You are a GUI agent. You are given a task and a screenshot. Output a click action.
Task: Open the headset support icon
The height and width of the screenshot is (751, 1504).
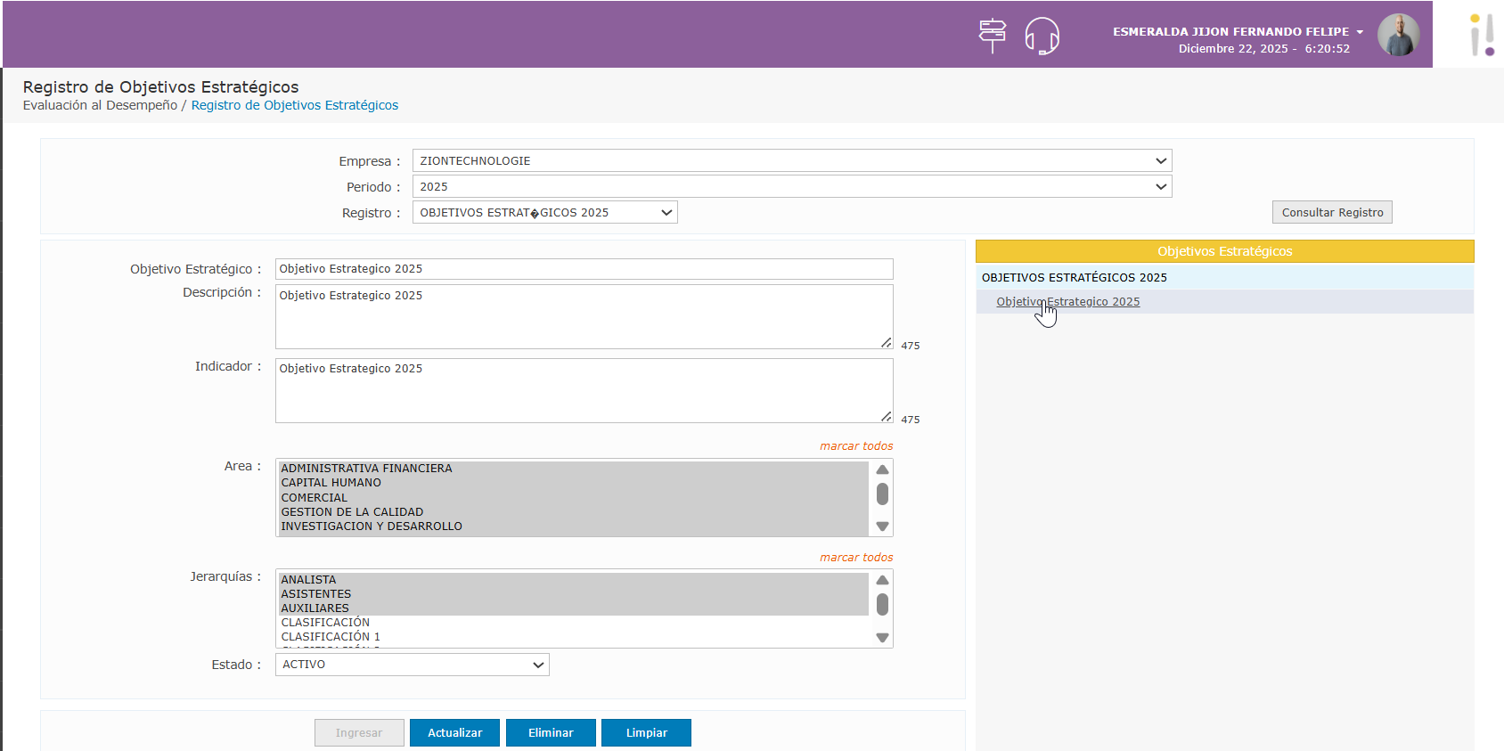1042,36
